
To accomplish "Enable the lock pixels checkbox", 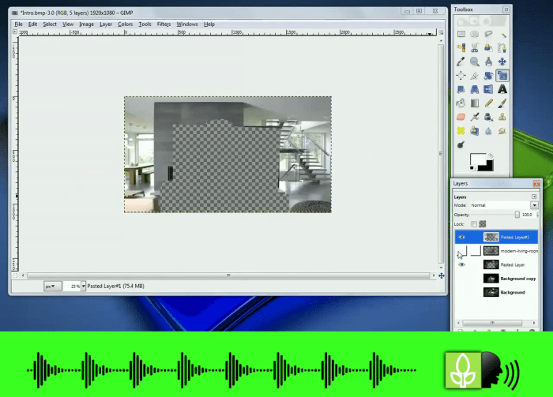I will click(474, 224).
